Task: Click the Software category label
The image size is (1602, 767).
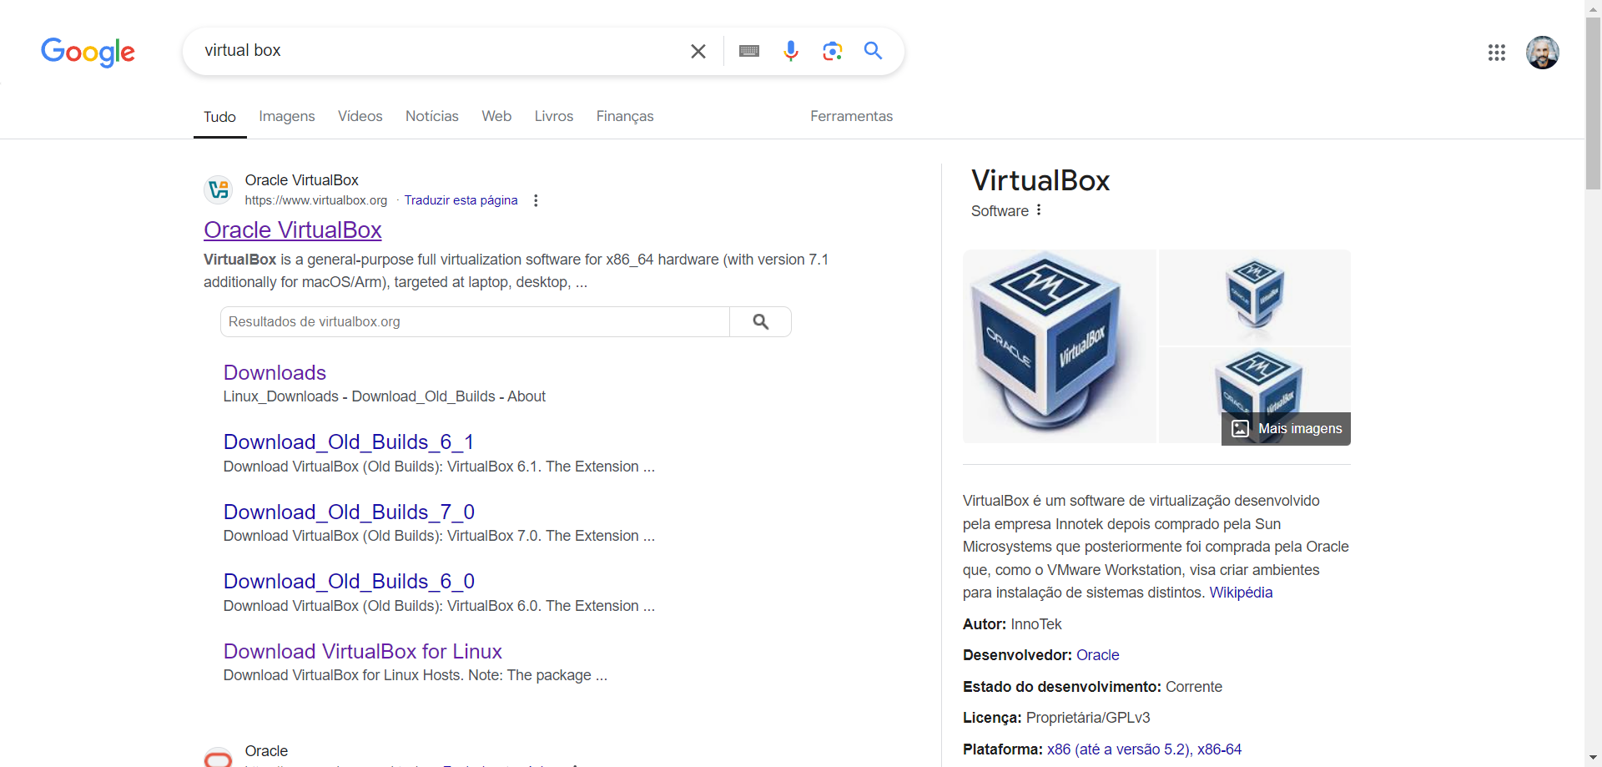Action: (1000, 211)
